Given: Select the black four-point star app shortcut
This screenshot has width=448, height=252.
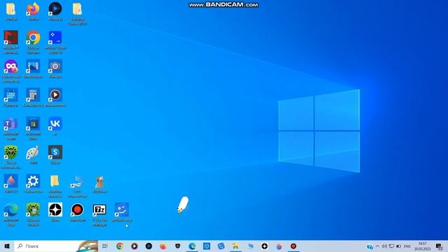Looking at the screenshot, I should (x=55, y=212).
